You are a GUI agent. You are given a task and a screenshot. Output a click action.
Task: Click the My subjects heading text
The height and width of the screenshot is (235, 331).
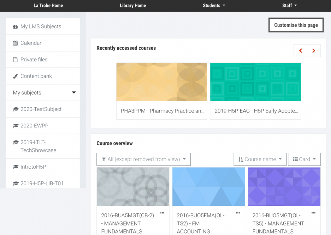click(x=27, y=93)
